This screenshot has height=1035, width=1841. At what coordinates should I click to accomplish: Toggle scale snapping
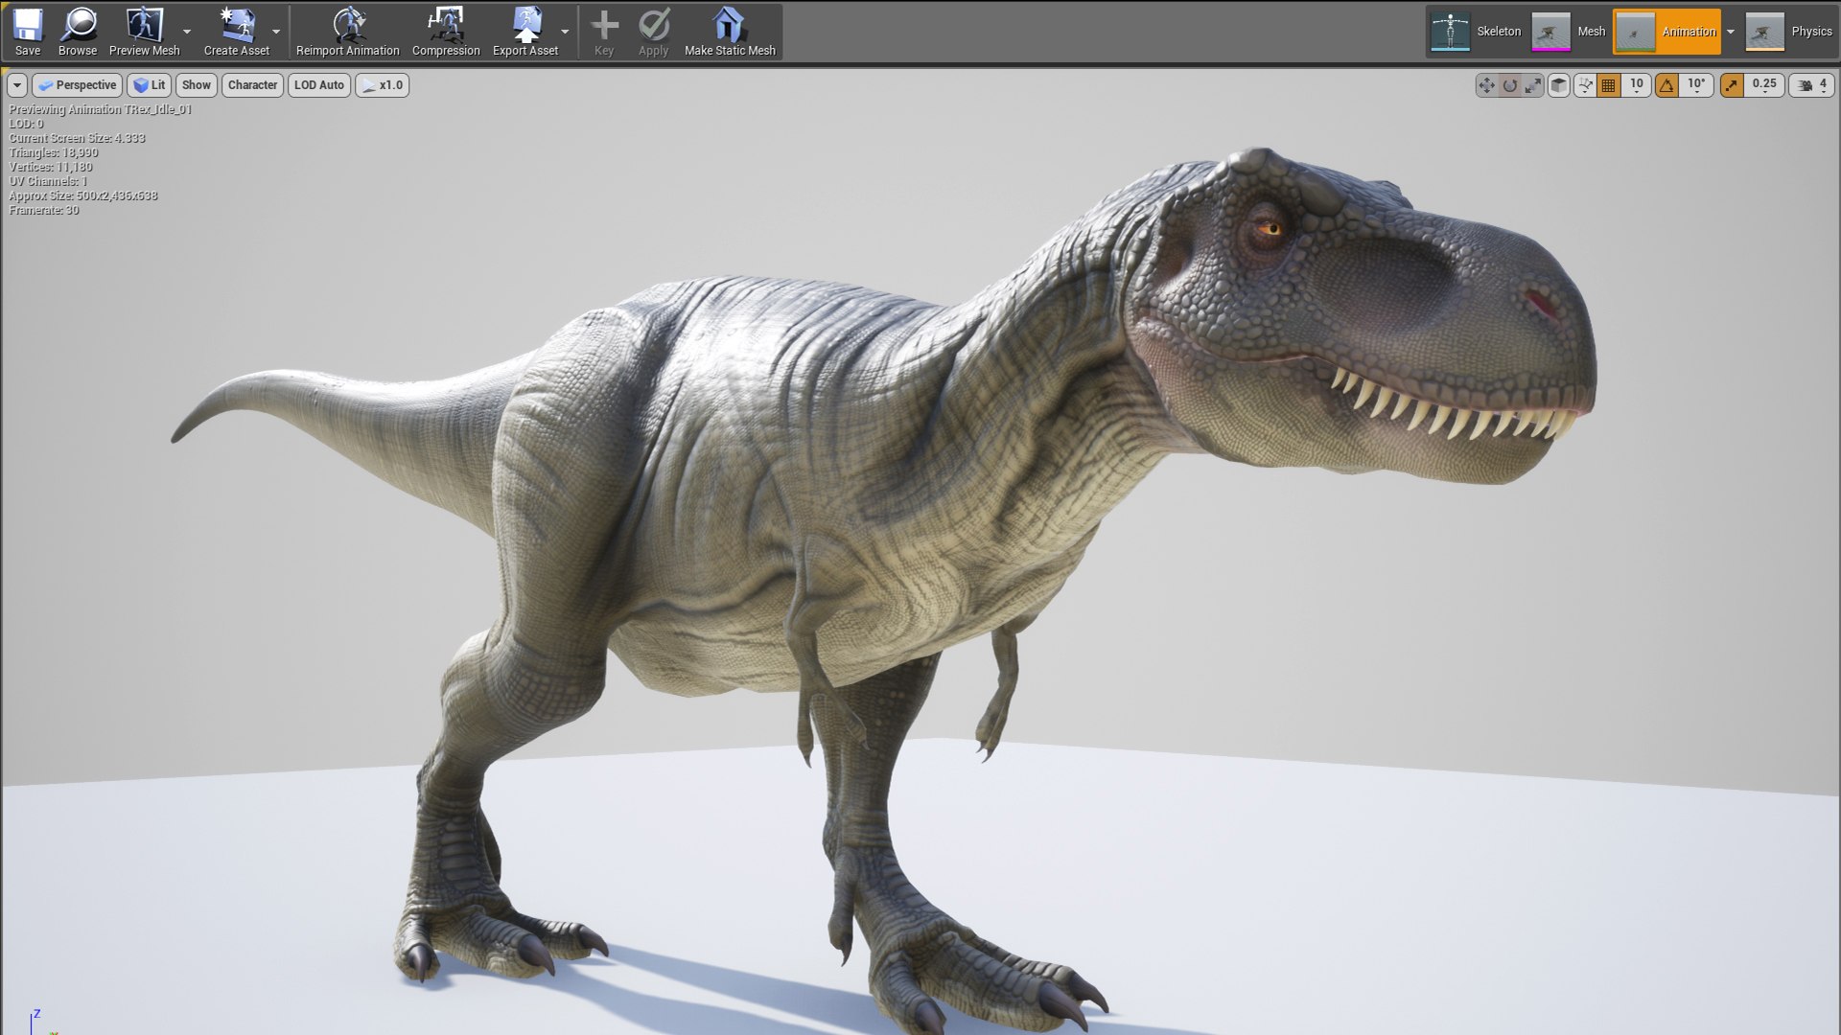(1732, 85)
